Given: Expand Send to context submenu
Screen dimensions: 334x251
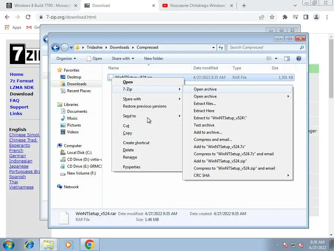Looking at the screenshot, I should tap(147, 116).
